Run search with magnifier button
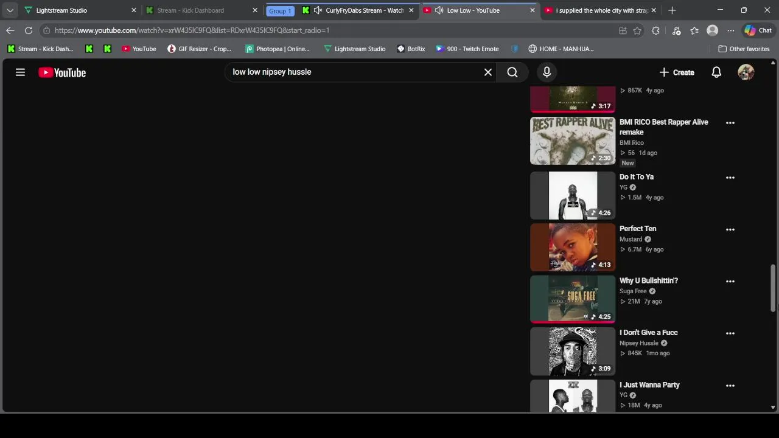 512,72
